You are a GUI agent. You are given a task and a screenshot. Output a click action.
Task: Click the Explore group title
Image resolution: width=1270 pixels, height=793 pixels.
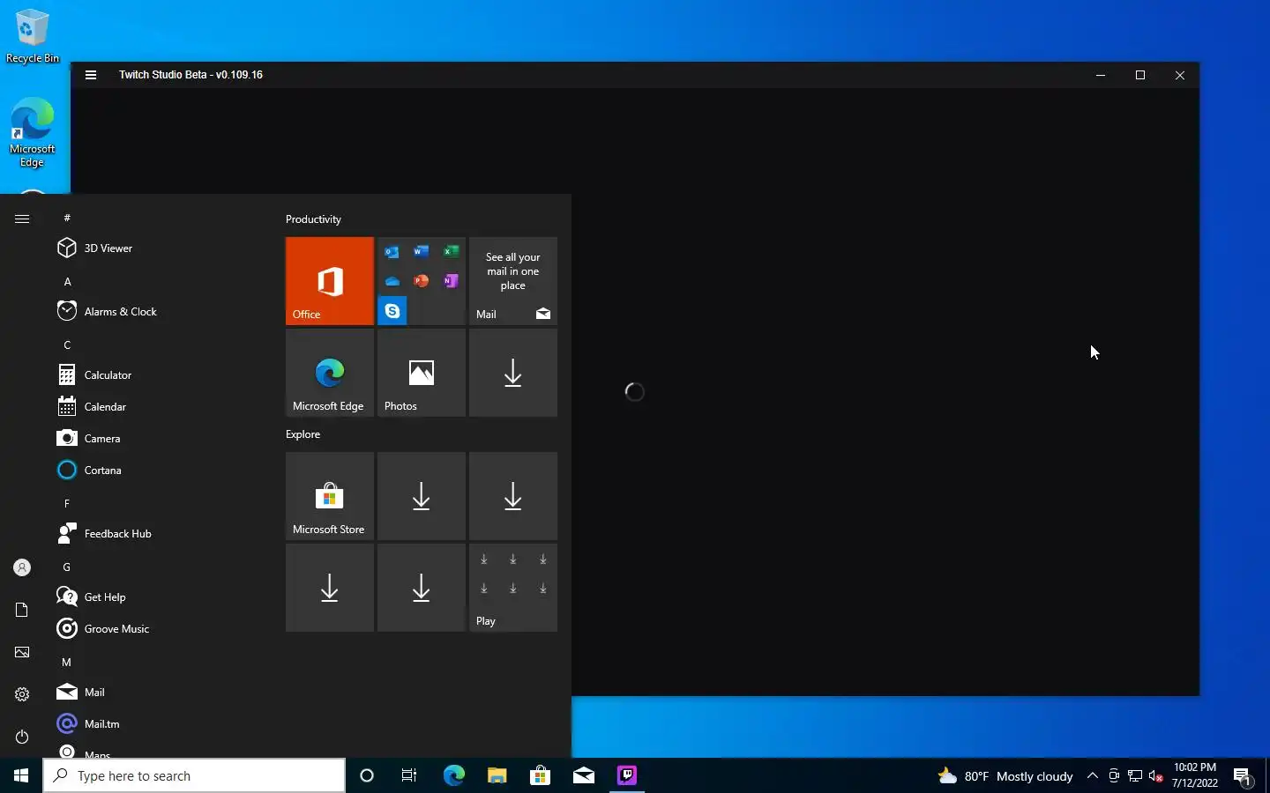point(303,434)
